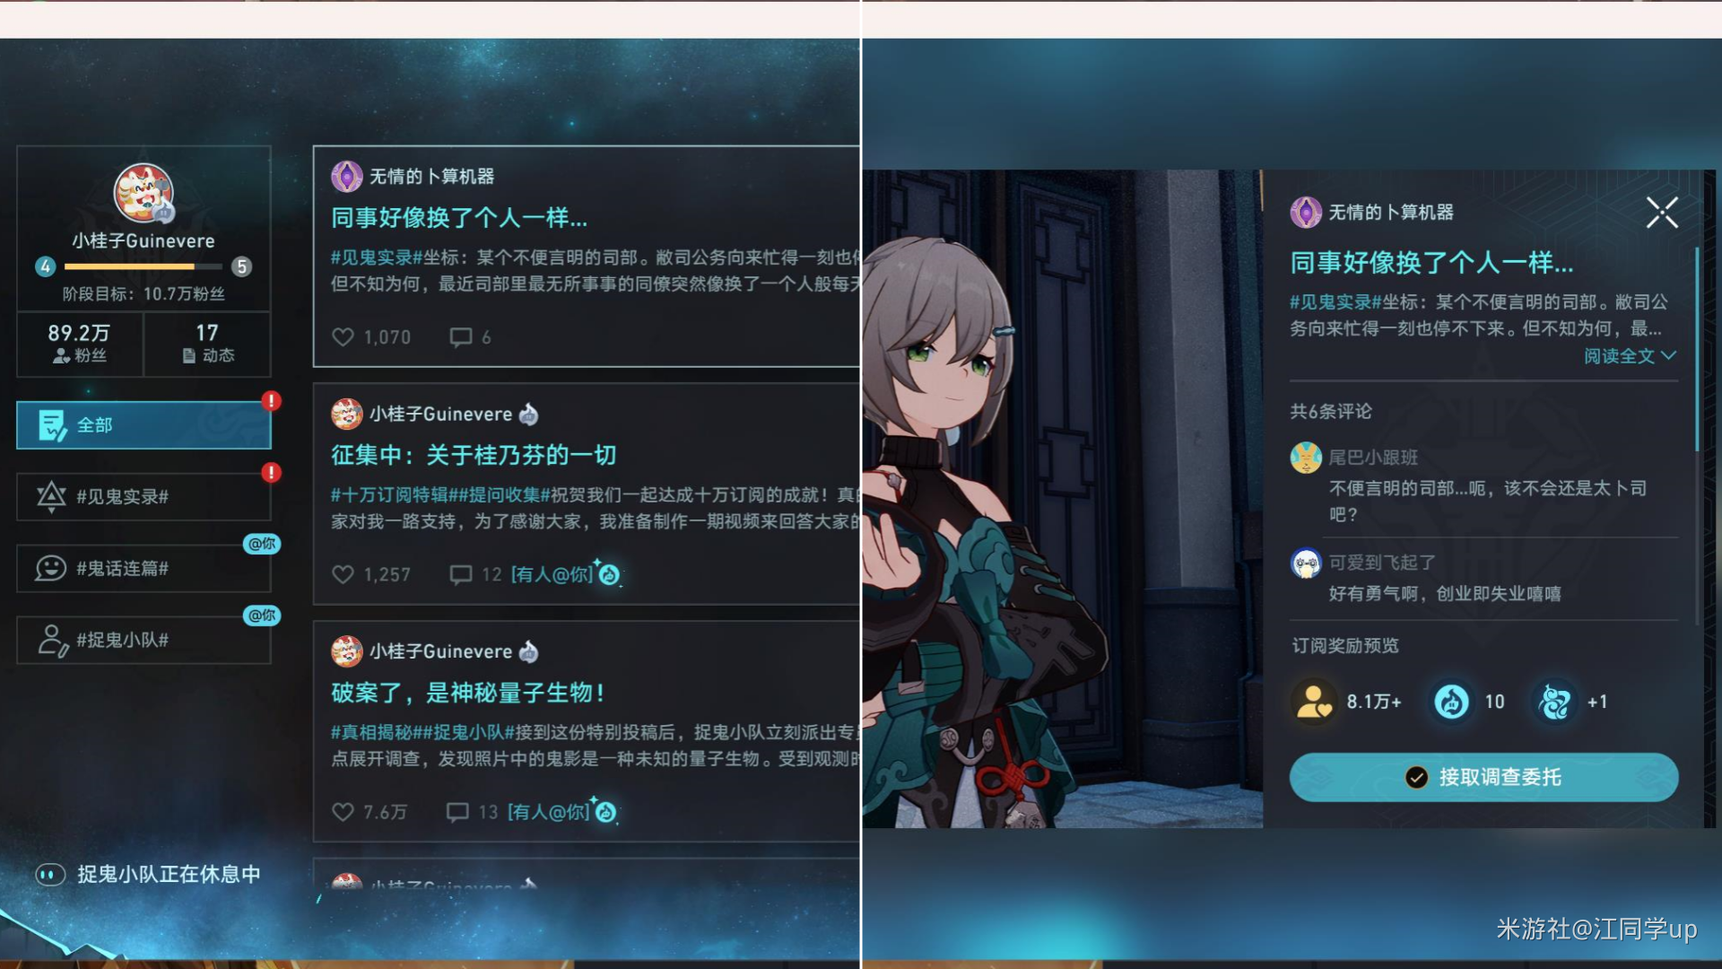Click the fan-level progress bar
This screenshot has height=969, width=1722.
pos(143,266)
